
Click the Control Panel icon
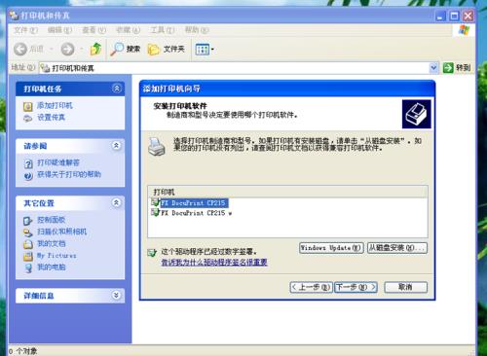[28, 221]
